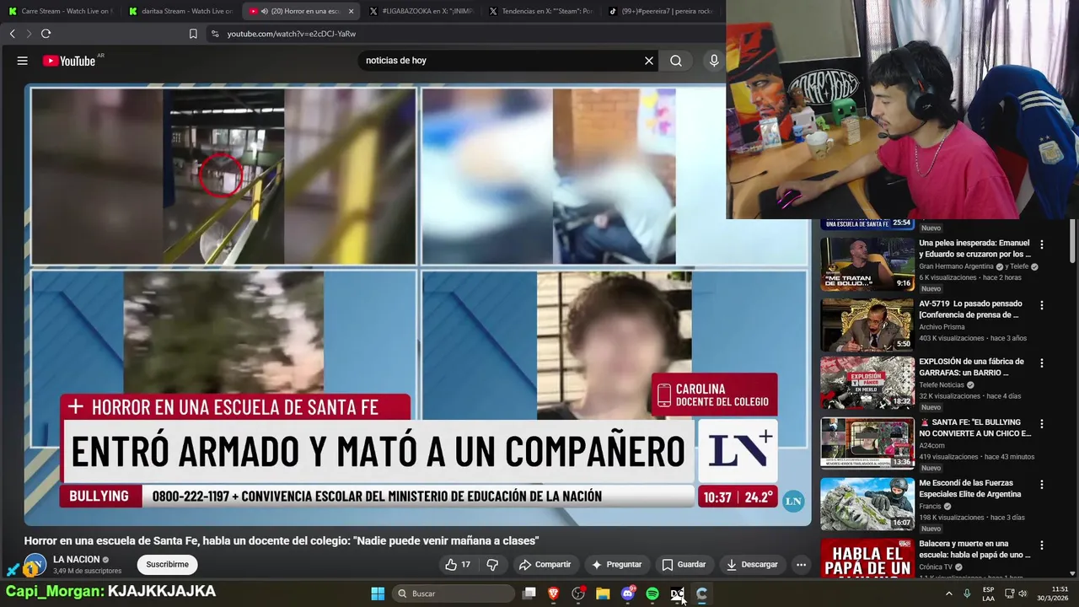1079x607 pixels.
Task: Start voice search with the microphone icon
Action: coord(714,61)
